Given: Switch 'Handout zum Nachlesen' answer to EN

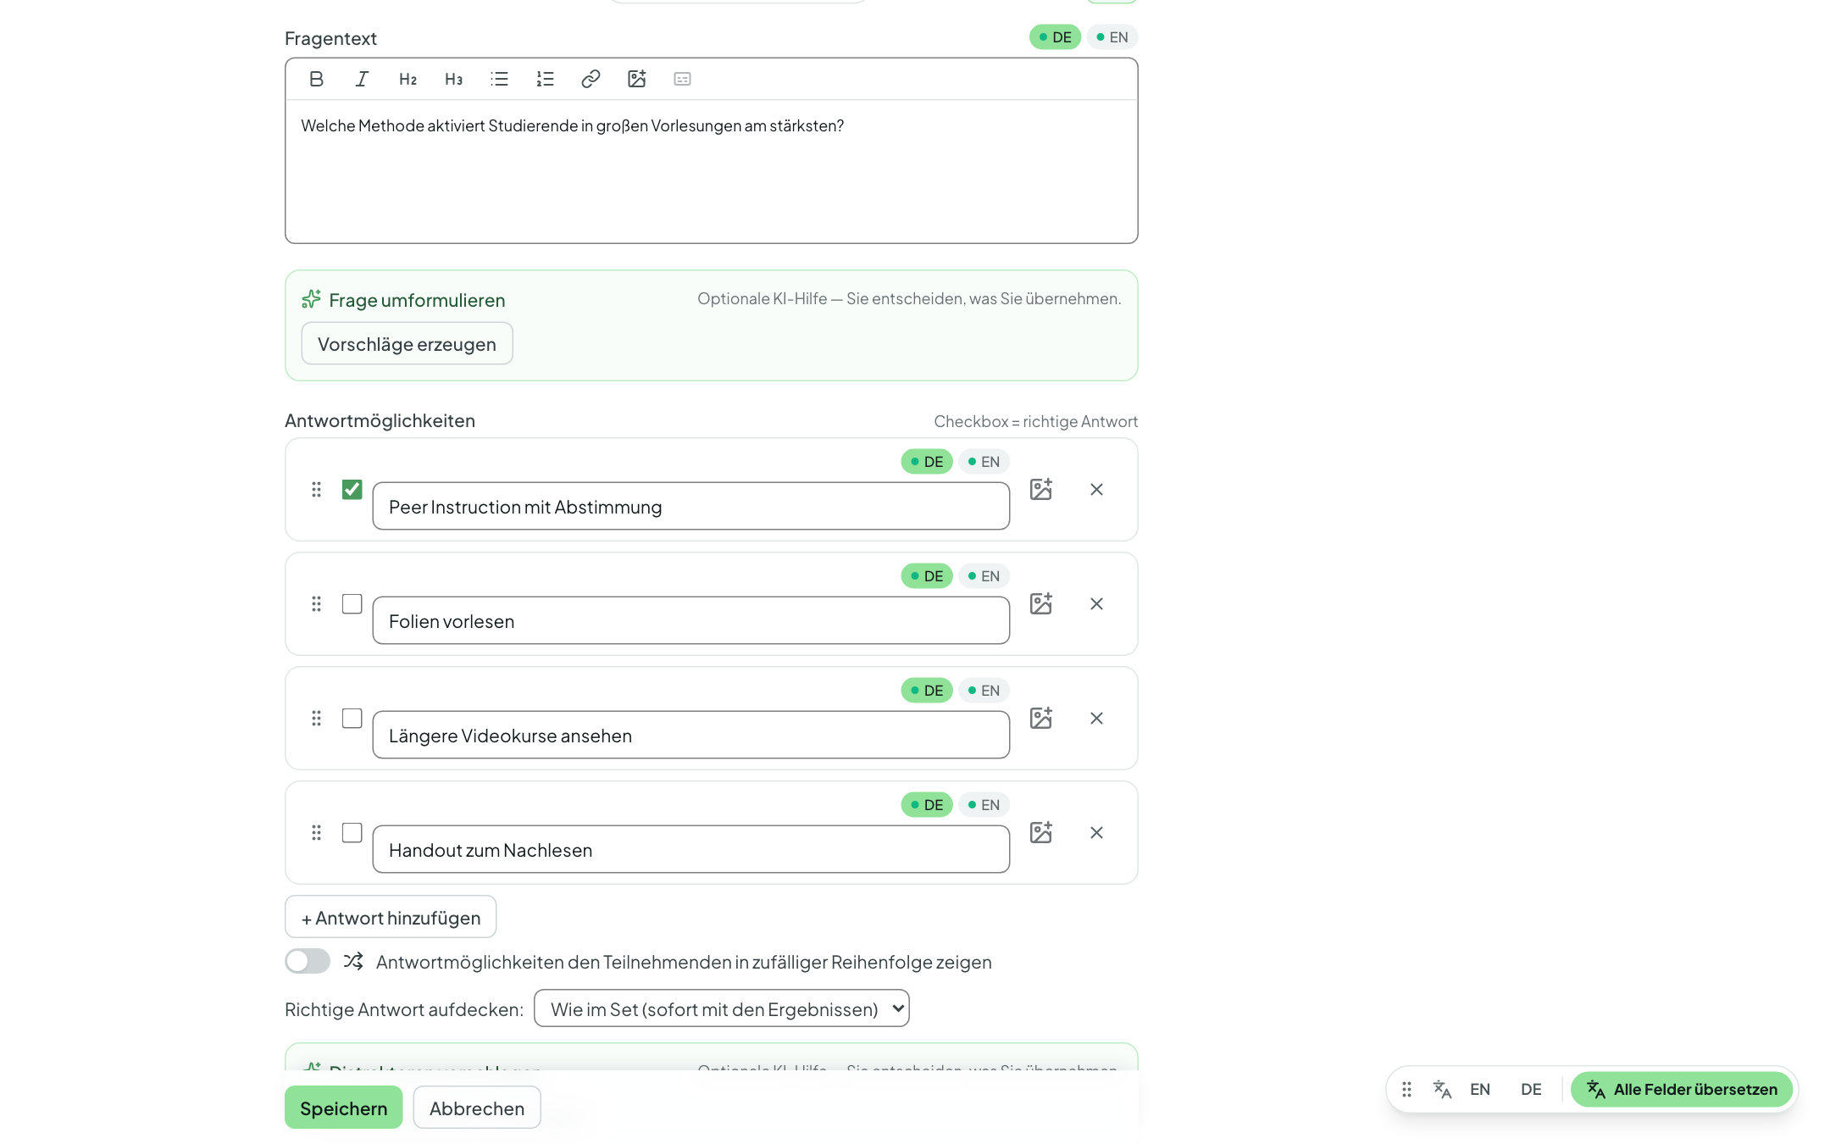Looking at the screenshot, I should pyautogui.click(x=984, y=805).
